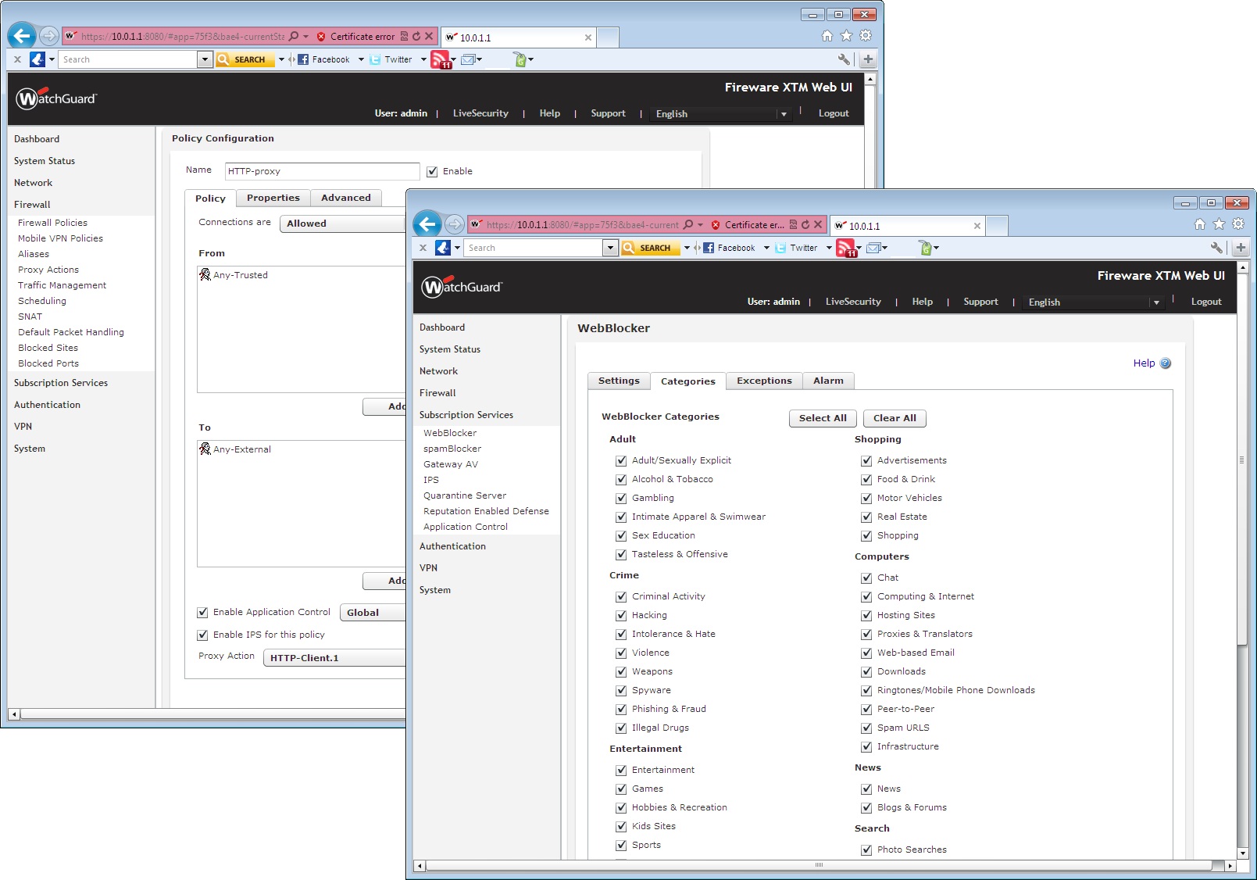
Task: Click Logout in the front window header
Action: (1206, 302)
